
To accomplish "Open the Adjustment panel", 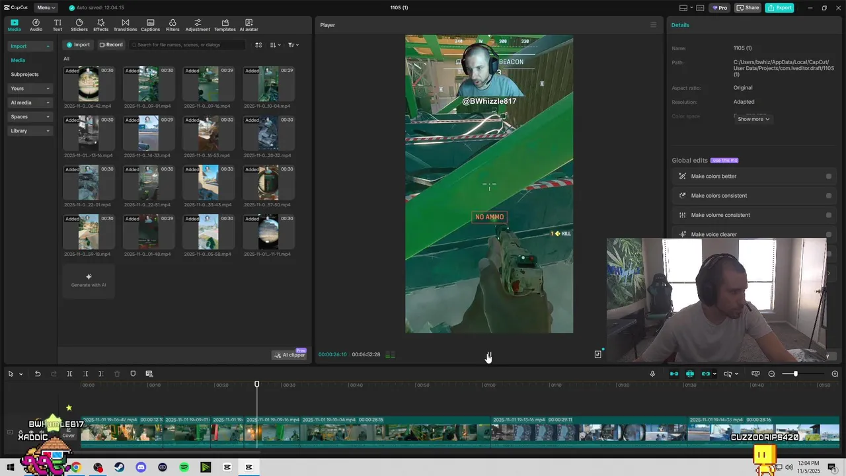I will point(198,25).
